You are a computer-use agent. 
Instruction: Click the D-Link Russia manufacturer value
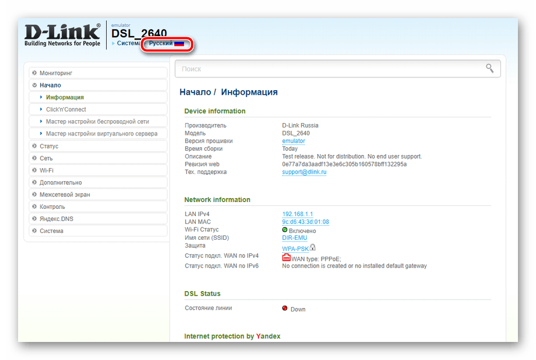tap(300, 125)
